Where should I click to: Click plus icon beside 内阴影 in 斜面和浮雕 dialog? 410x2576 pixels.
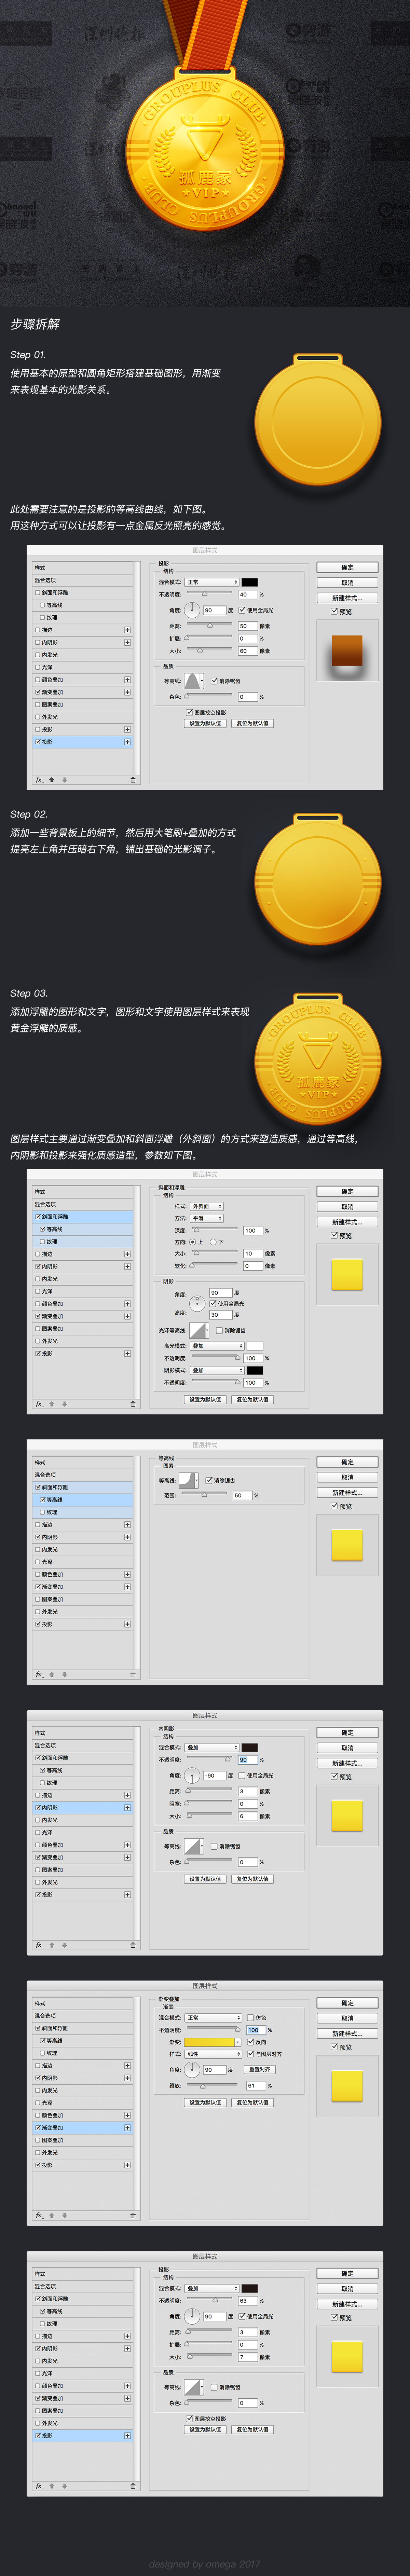[x=127, y=1266]
